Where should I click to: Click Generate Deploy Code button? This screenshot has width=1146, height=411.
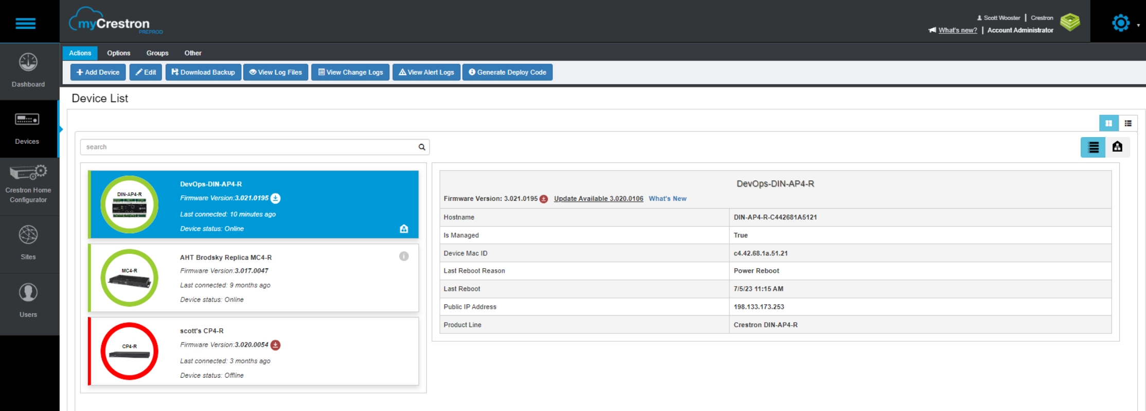coord(508,72)
